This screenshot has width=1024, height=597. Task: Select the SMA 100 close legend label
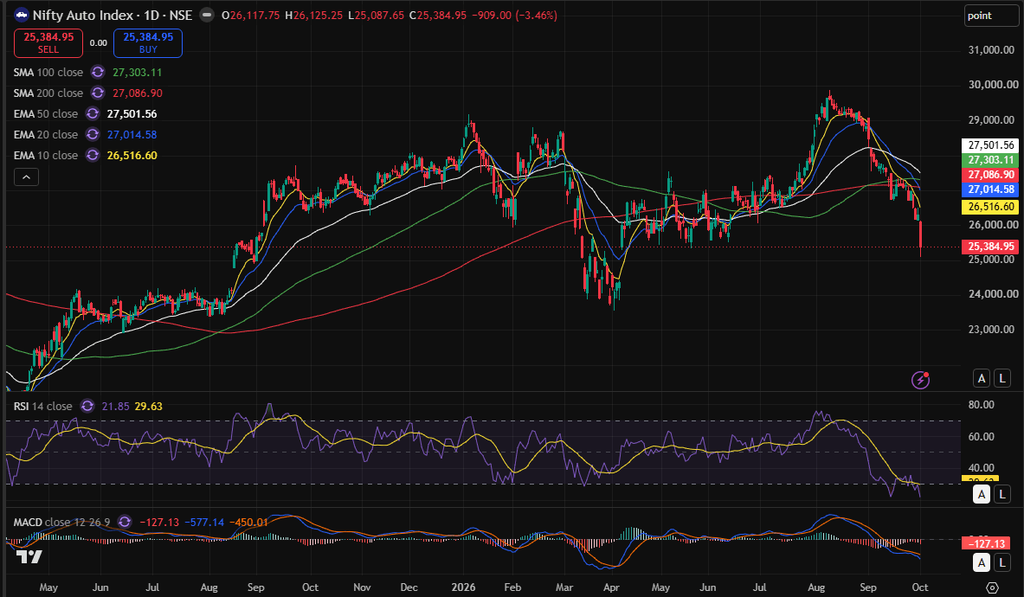coord(48,73)
